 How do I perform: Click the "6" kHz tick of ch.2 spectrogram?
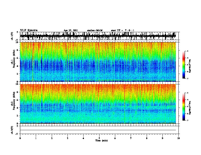click(x=18, y=100)
